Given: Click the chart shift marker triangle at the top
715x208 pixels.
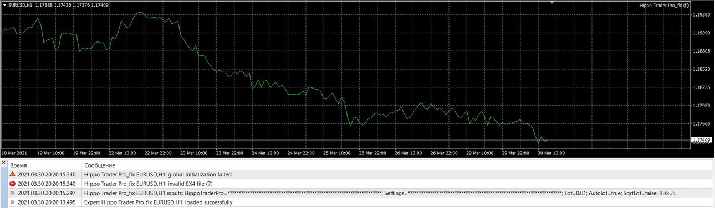Looking at the screenshot, I should coord(551,3).
